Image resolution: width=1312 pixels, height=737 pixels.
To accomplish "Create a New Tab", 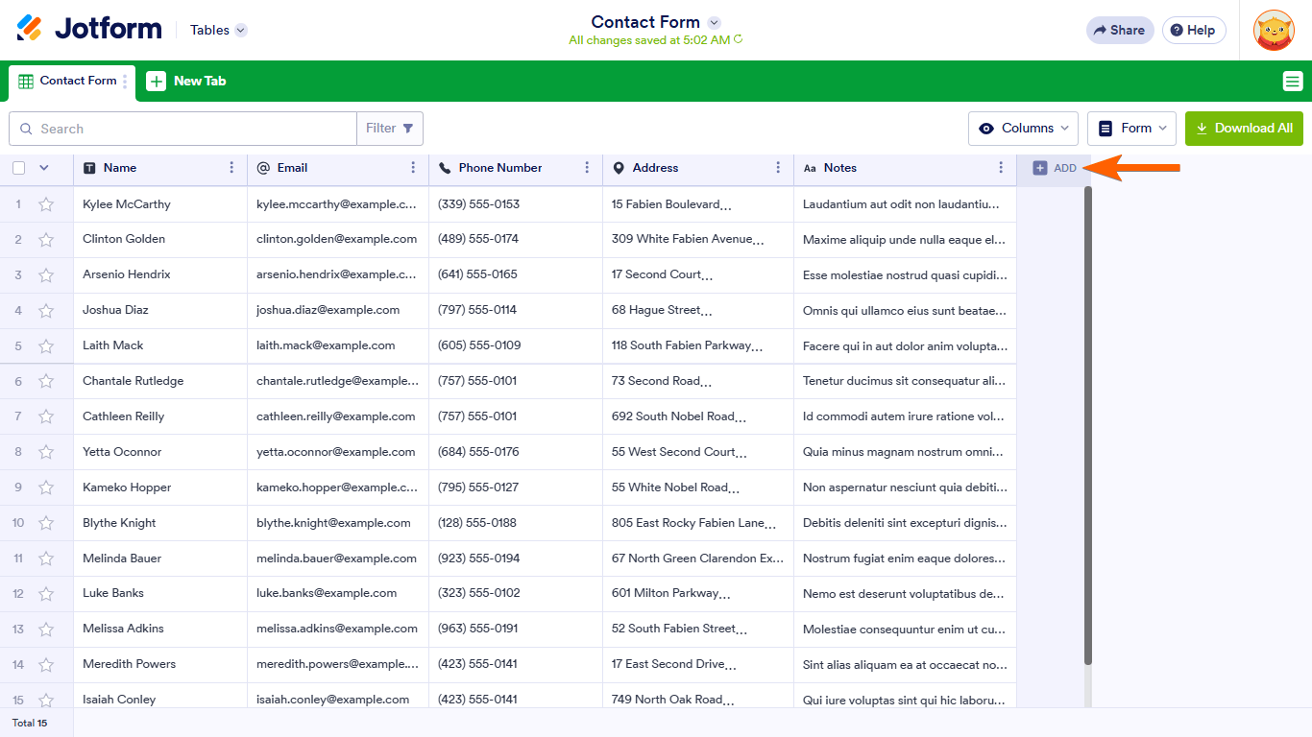I will [186, 82].
